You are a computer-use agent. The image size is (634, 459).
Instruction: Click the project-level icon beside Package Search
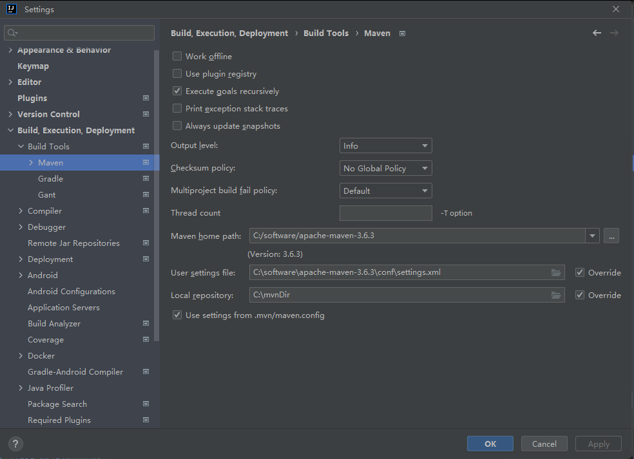tap(146, 404)
